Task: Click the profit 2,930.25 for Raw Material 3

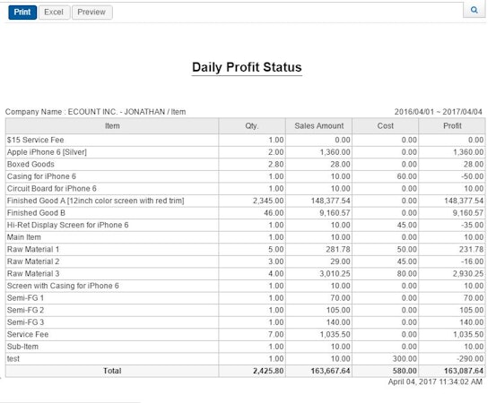Action: [468, 274]
